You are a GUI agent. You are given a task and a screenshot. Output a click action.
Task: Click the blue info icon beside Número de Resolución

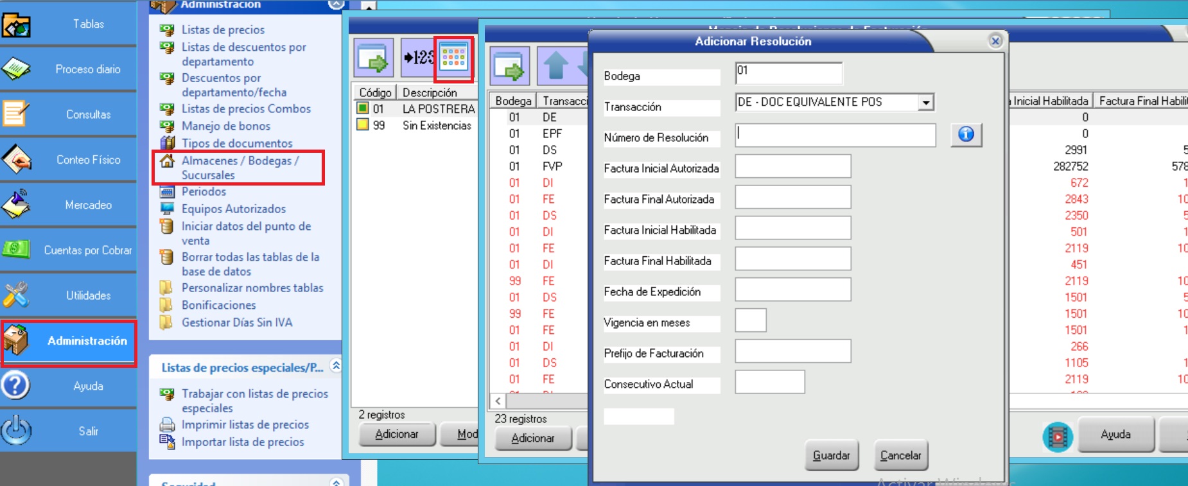coord(966,134)
